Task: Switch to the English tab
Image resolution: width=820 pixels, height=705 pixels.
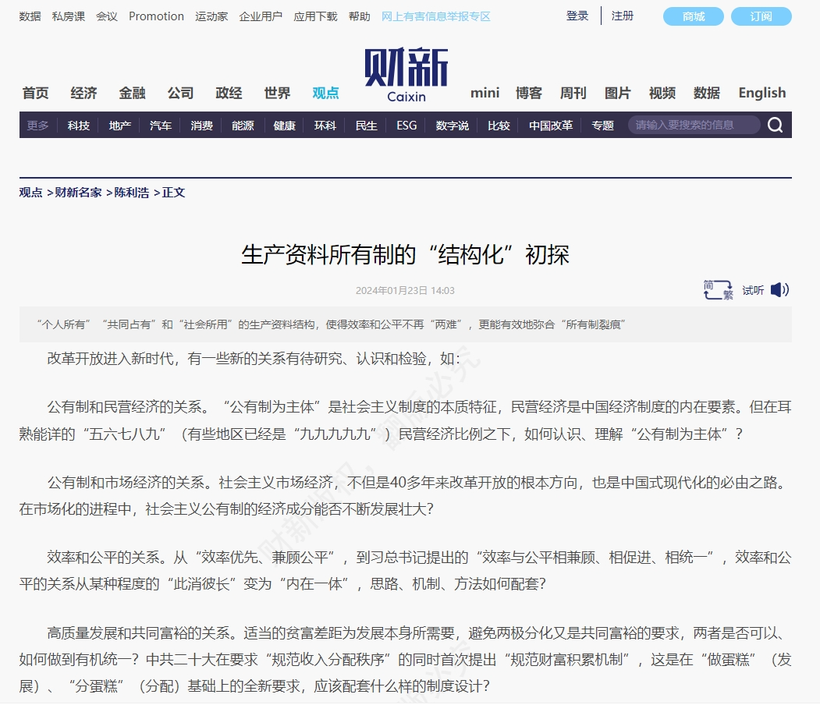Action: (761, 92)
